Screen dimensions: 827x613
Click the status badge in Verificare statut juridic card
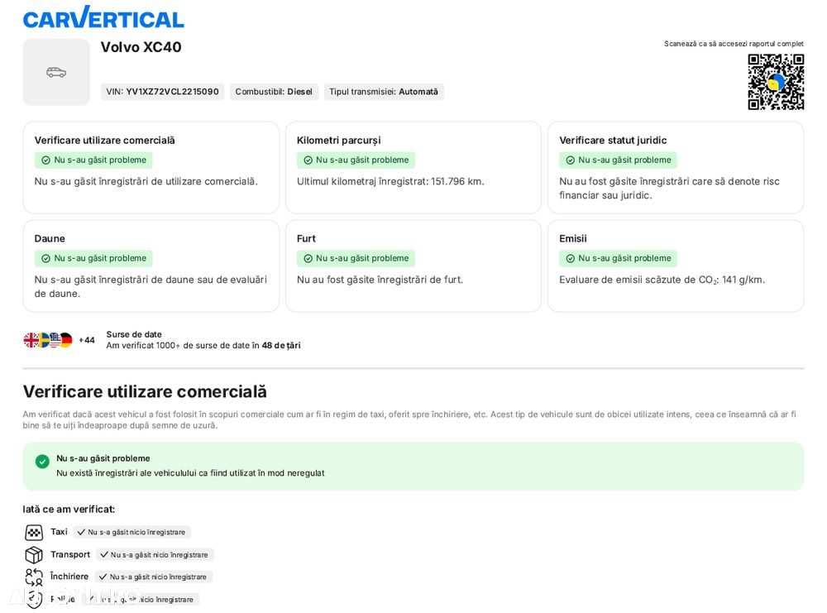pos(618,160)
